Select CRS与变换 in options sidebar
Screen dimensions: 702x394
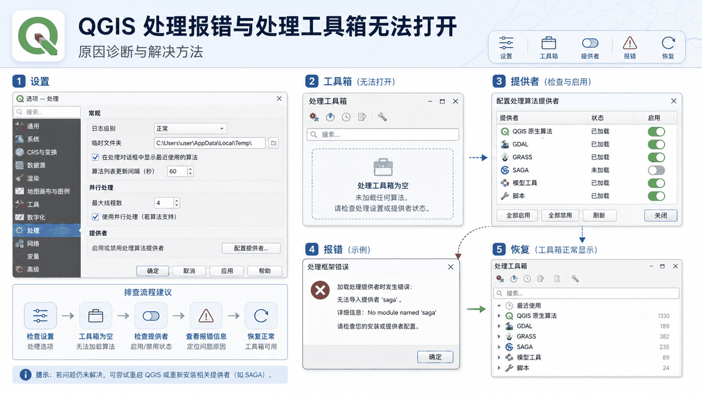click(x=47, y=152)
